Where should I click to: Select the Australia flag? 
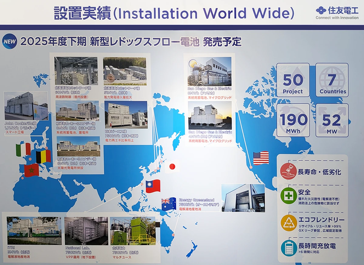point(169,204)
